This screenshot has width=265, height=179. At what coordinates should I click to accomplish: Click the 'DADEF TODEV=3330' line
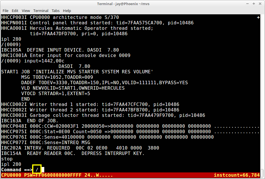coord(104,82)
